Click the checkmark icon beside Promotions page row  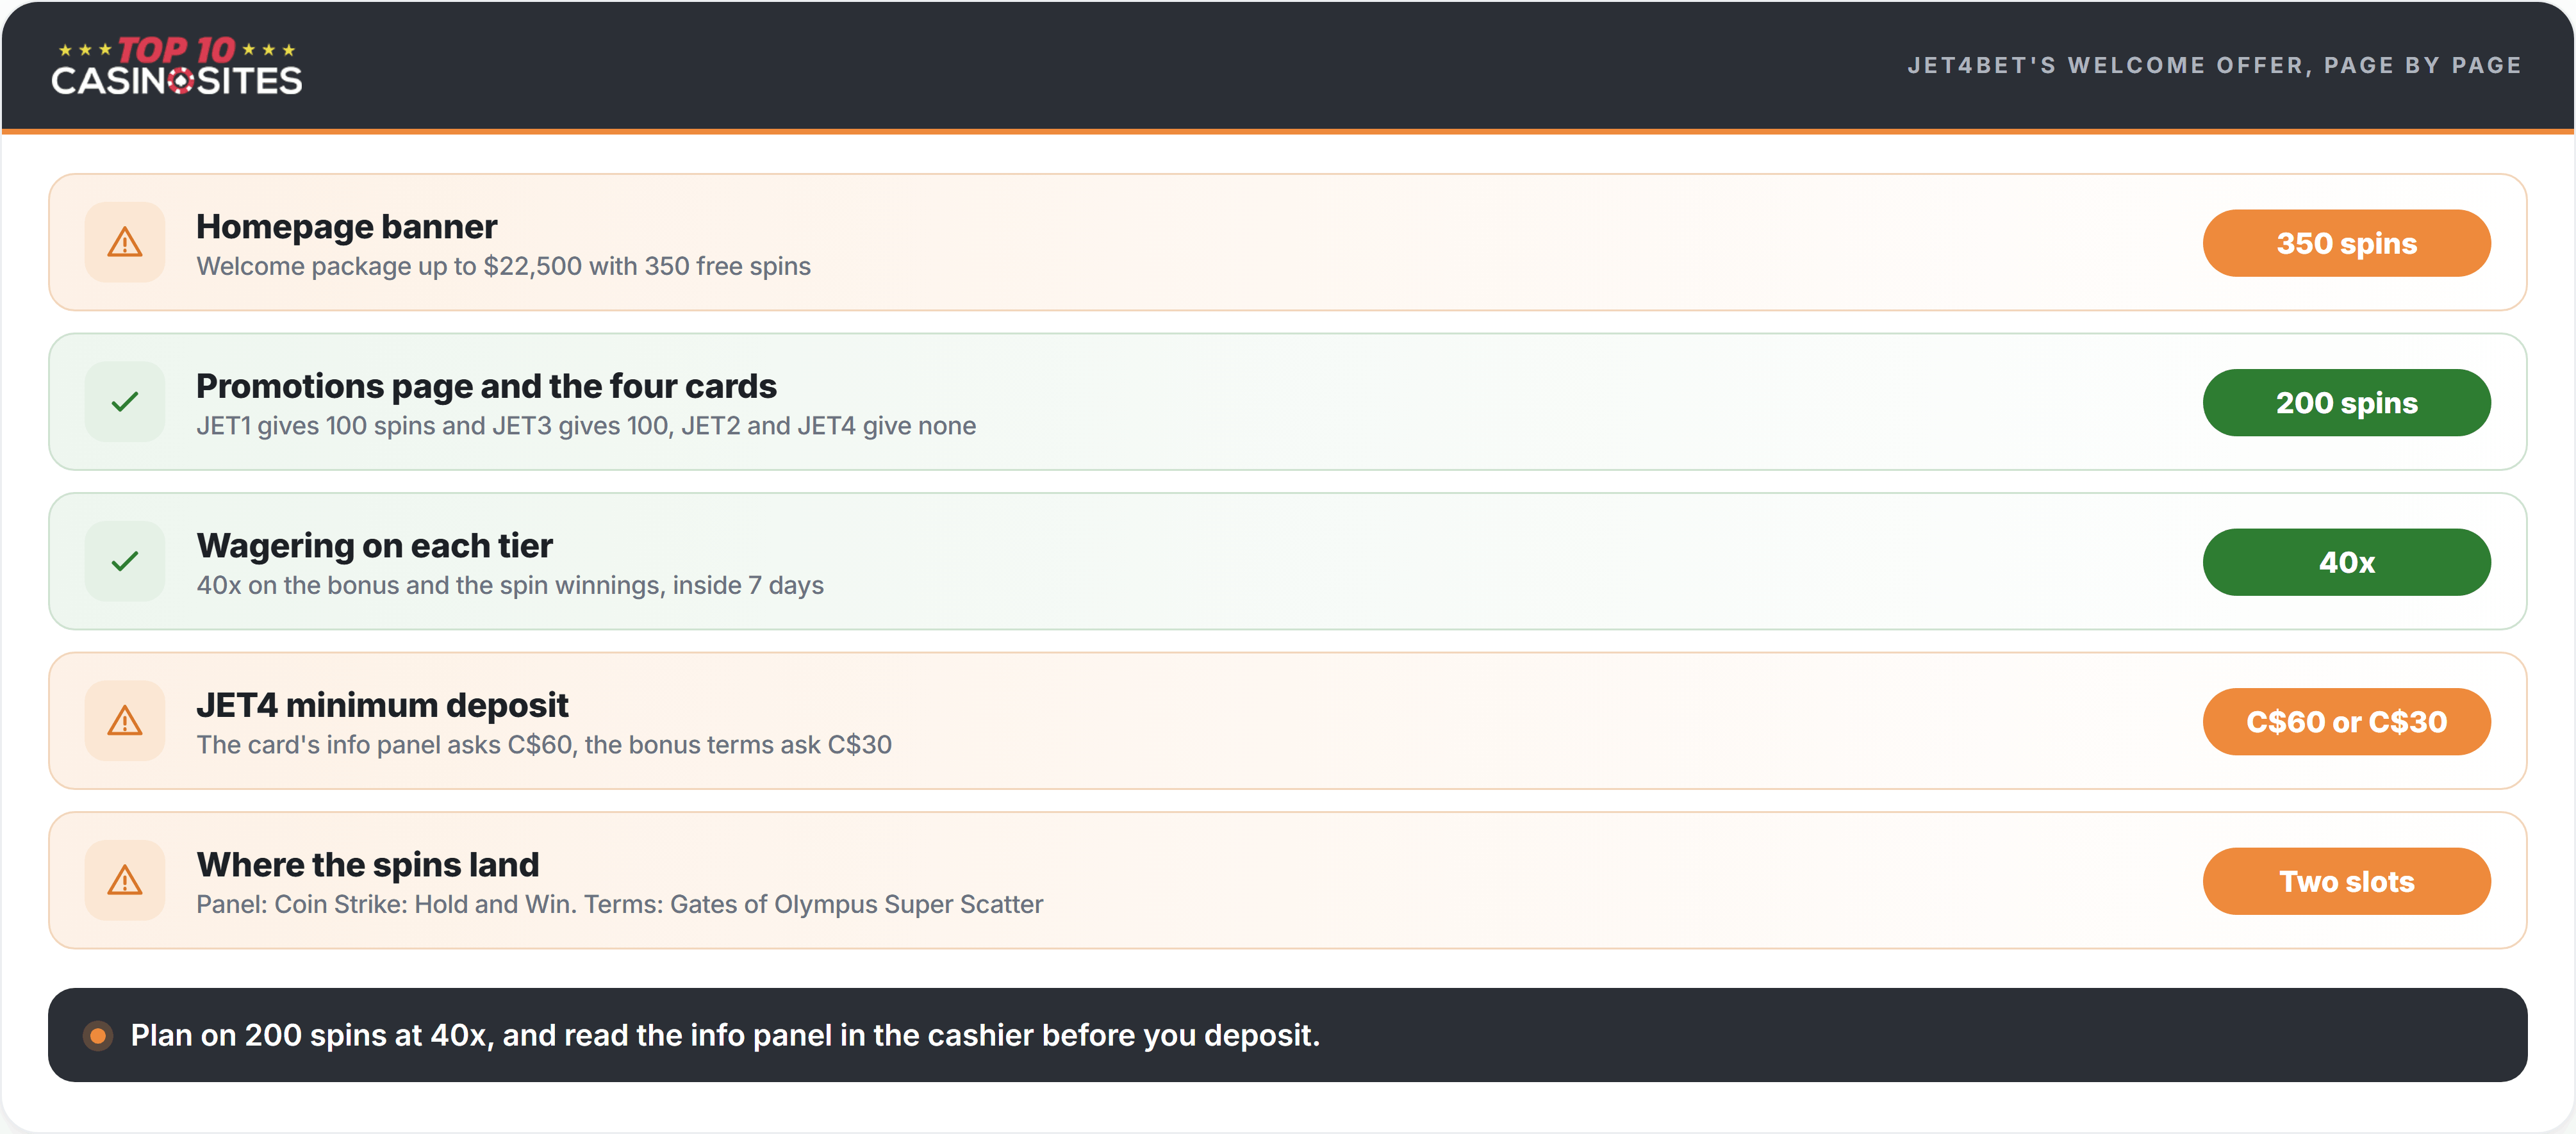(125, 402)
